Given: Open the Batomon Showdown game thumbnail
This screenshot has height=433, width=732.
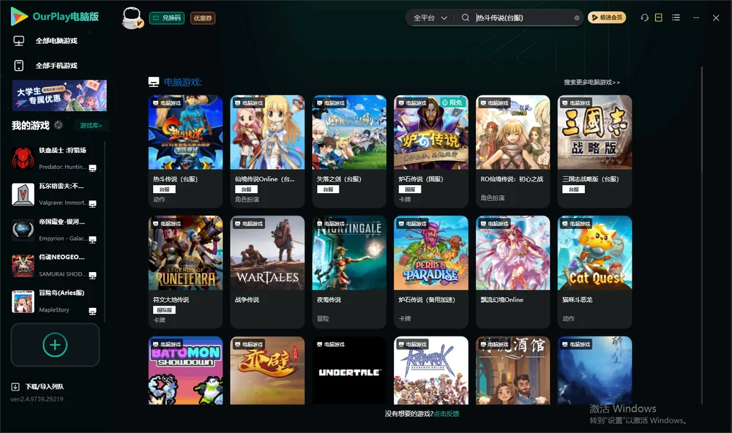Looking at the screenshot, I should 186,371.
